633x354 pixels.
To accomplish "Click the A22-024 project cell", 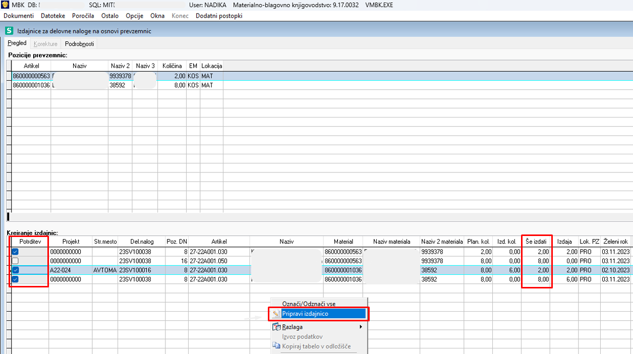I will (x=71, y=270).
